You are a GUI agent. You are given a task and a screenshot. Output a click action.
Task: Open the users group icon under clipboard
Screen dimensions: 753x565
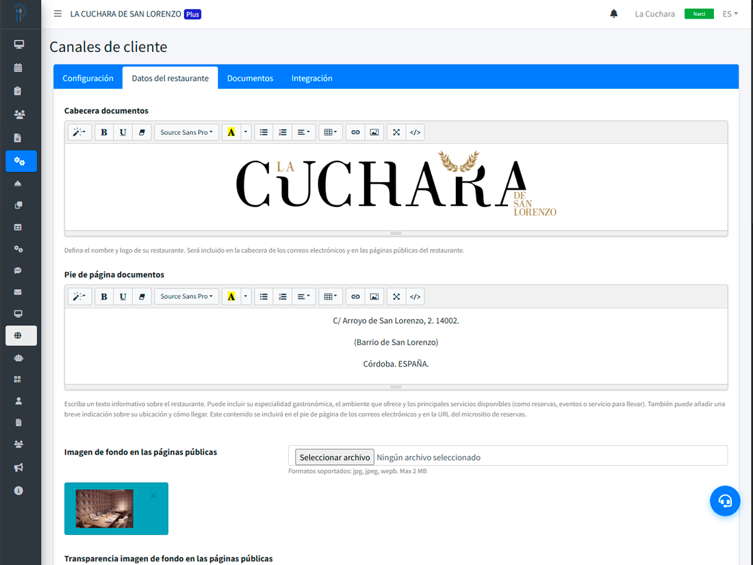[19, 114]
